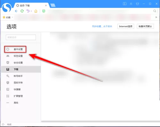The width and height of the screenshot is (160, 127).
Task: Go back with the blue arrow
Action: (16, 11)
